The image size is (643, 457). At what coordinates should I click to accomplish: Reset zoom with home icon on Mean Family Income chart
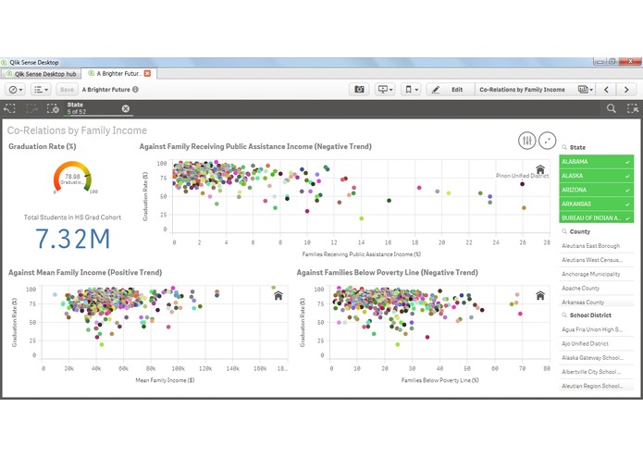278,295
